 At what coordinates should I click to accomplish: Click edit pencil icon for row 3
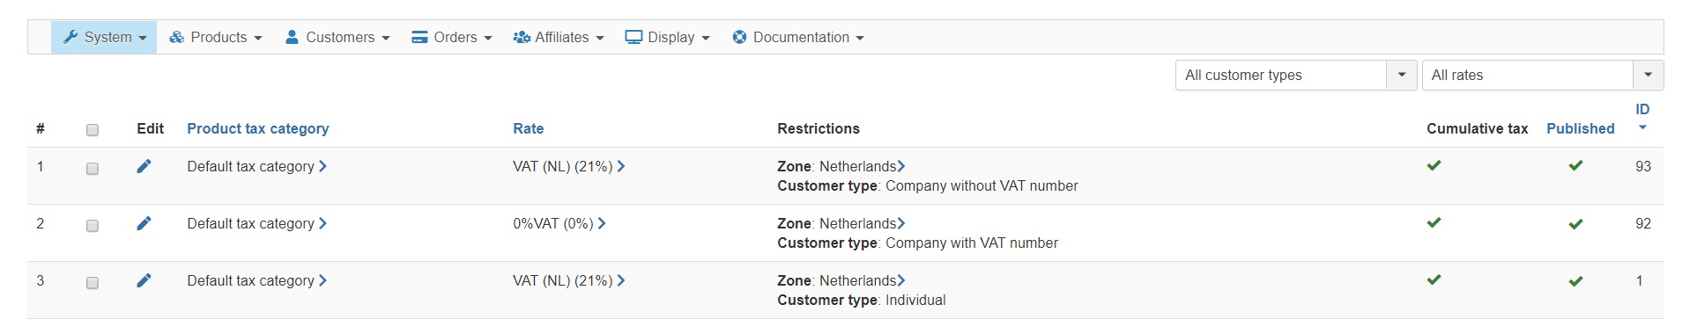[144, 280]
